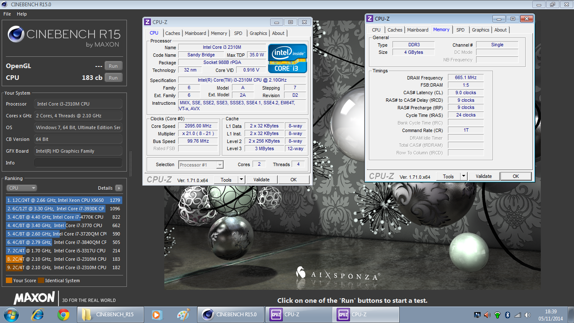Click Validate in Memory window

484,176
